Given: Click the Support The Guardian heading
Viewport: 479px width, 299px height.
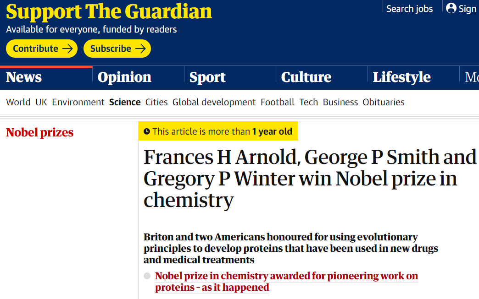Looking at the screenshot, I should pyautogui.click(x=109, y=12).
